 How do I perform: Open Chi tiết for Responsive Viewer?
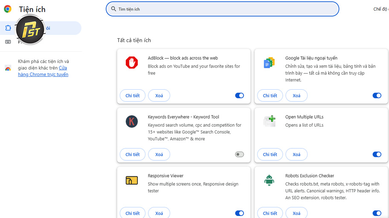[133, 212]
